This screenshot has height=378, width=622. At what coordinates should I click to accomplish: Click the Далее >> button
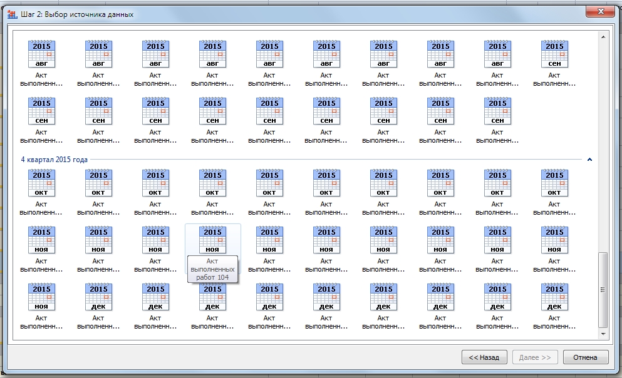point(535,357)
